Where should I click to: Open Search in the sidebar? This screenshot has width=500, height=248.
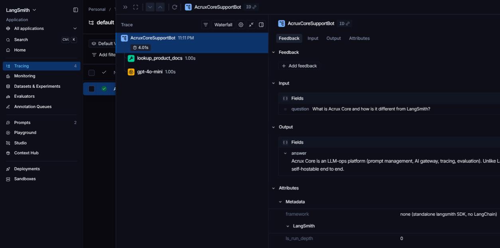pos(41,40)
